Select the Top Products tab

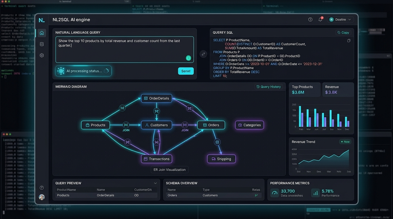(304, 90)
